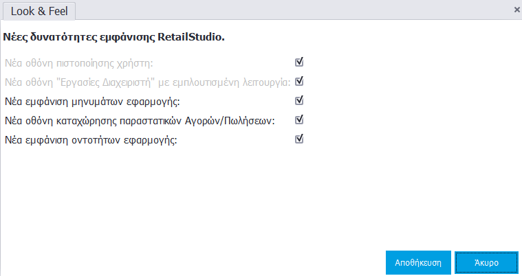This screenshot has height=276, width=522.
Task: Click the label Νέα εμφάνιση οντοτήτων εφαρμογής
Action: click(x=91, y=140)
